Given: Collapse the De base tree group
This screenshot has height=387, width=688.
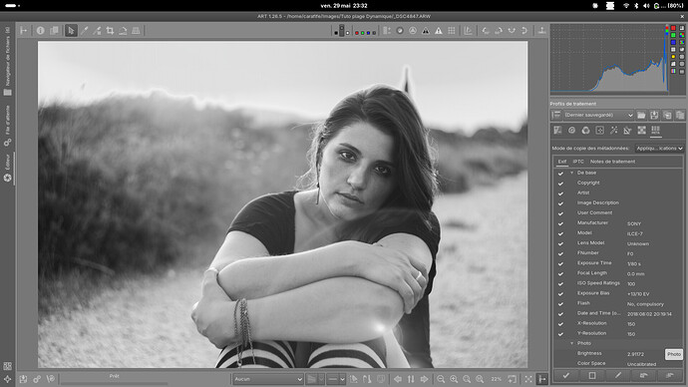Looking at the screenshot, I should [571, 173].
